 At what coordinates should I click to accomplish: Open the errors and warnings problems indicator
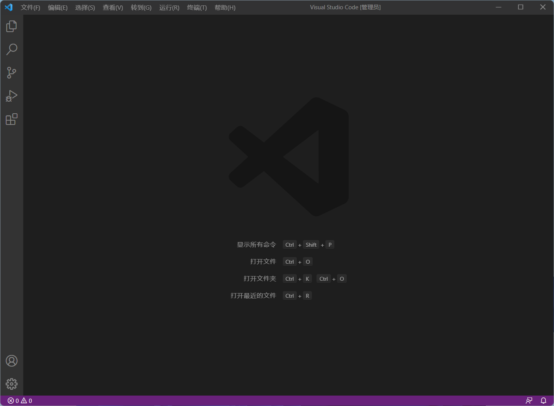20,401
